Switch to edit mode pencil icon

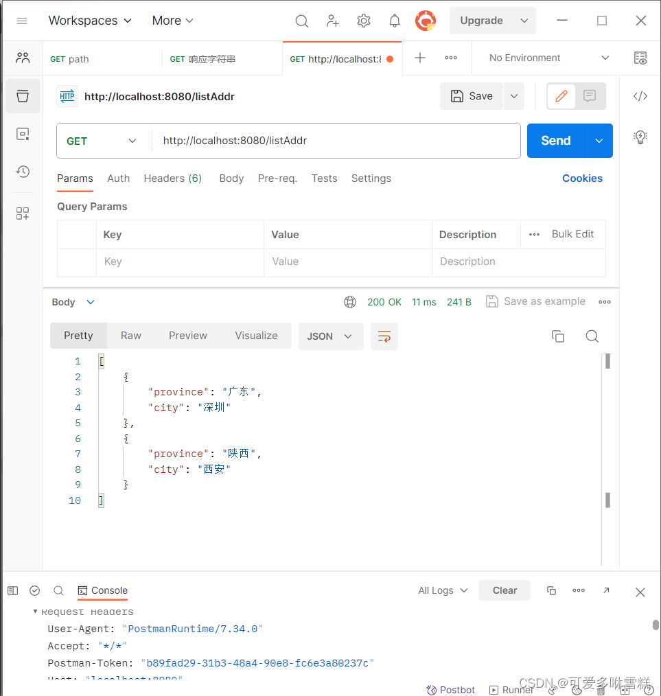click(x=561, y=96)
